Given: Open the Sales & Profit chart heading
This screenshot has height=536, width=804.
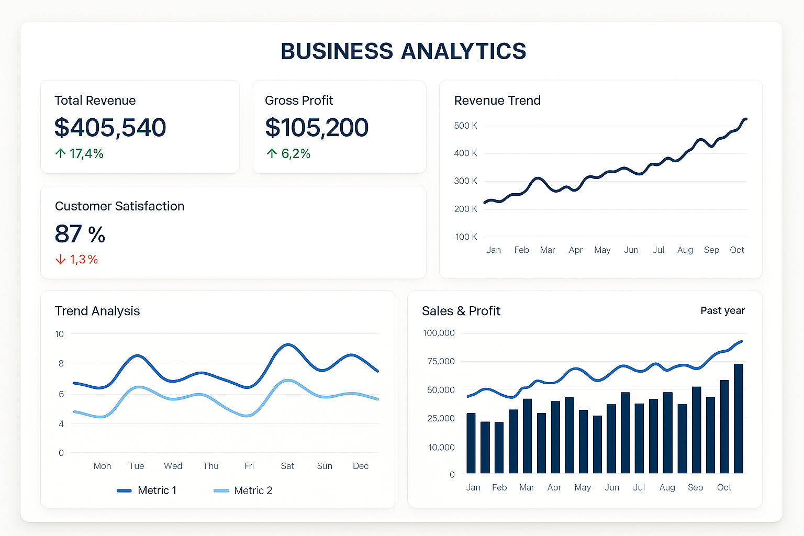Looking at the screenshot, I should pyautogui.click(x=461, y=311).
